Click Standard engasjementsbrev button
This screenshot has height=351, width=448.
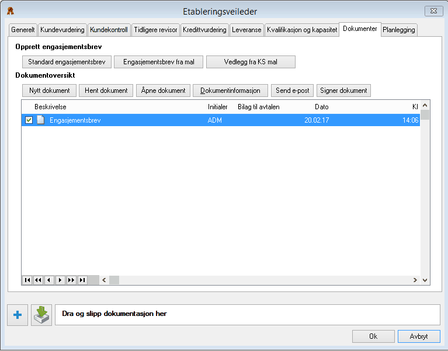coord(67,62)
